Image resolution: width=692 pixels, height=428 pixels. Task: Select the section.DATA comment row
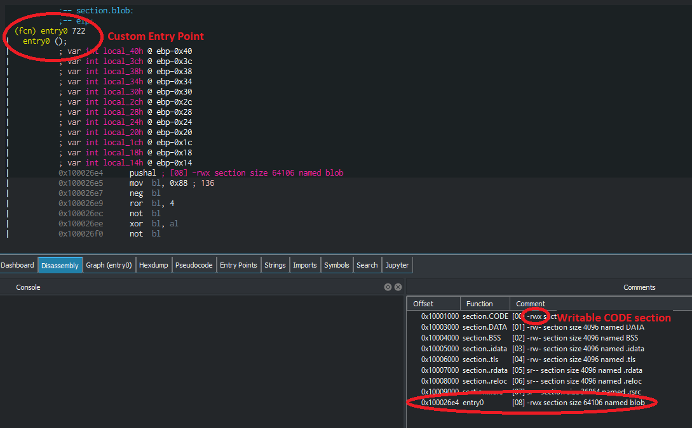point(485,327)
